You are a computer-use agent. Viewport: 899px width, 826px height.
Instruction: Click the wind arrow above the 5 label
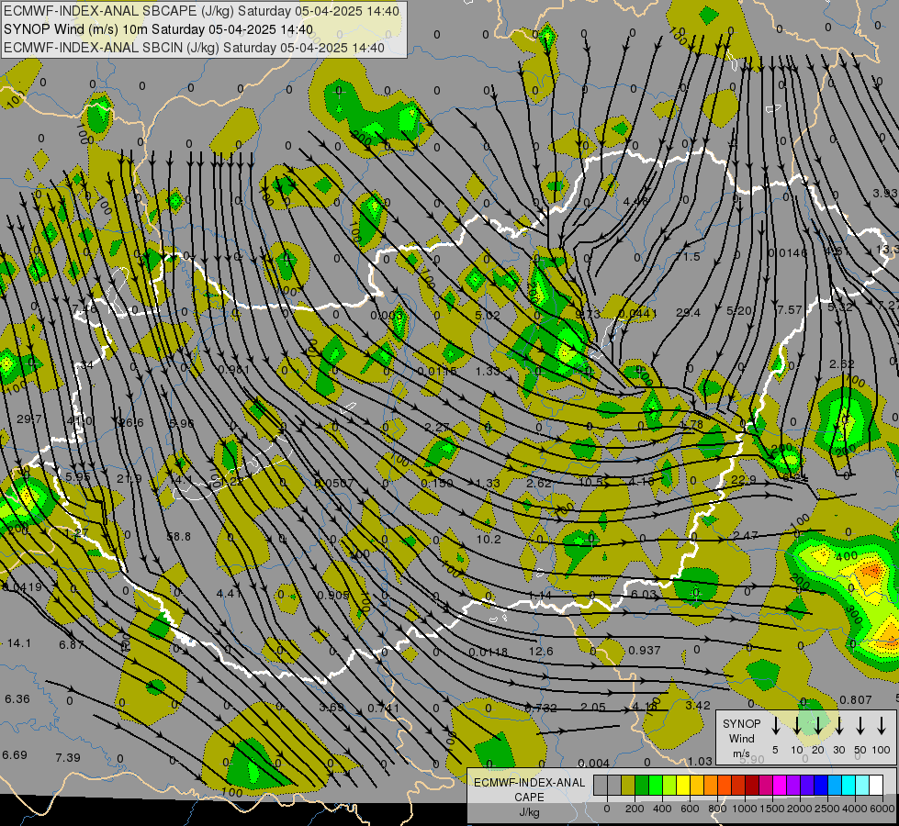(775, 726)
